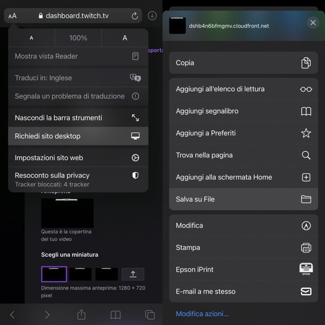This screenshot has height=325, width=325.
Task: Tap the Save to Files folder icon
Action: click(306, 199)
